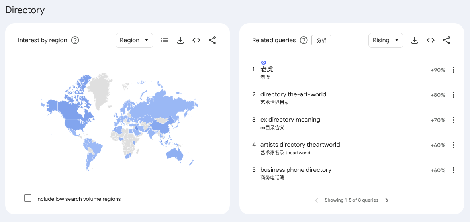Click the 分析 button
The image size is (470, 222).
click(x=321, y=40)
